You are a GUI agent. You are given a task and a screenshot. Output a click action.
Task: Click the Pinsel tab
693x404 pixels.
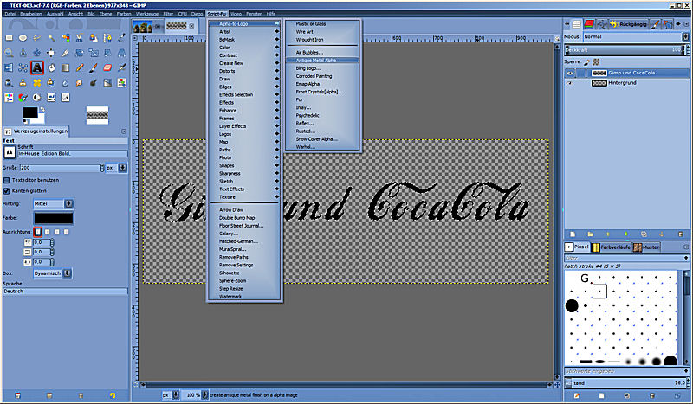coord(577,247)
